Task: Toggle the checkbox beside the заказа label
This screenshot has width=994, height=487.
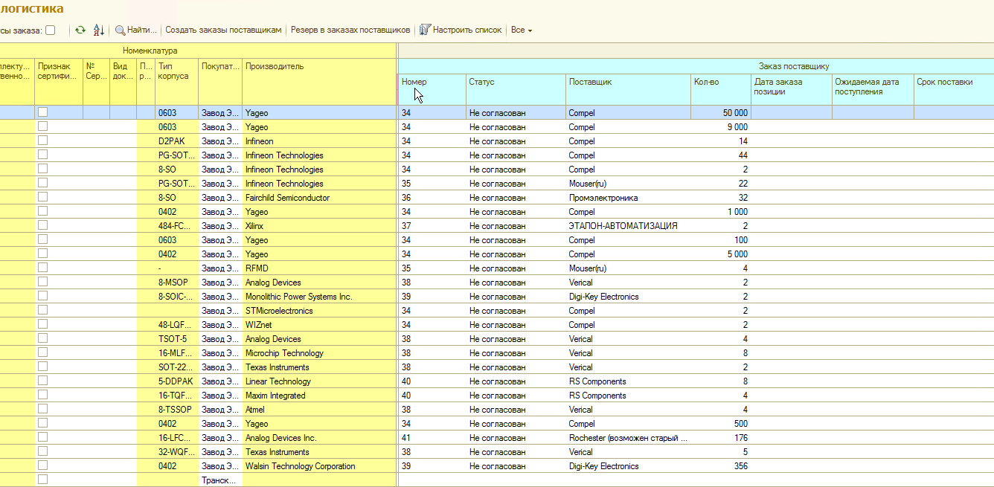Action: tap(51, 30)
